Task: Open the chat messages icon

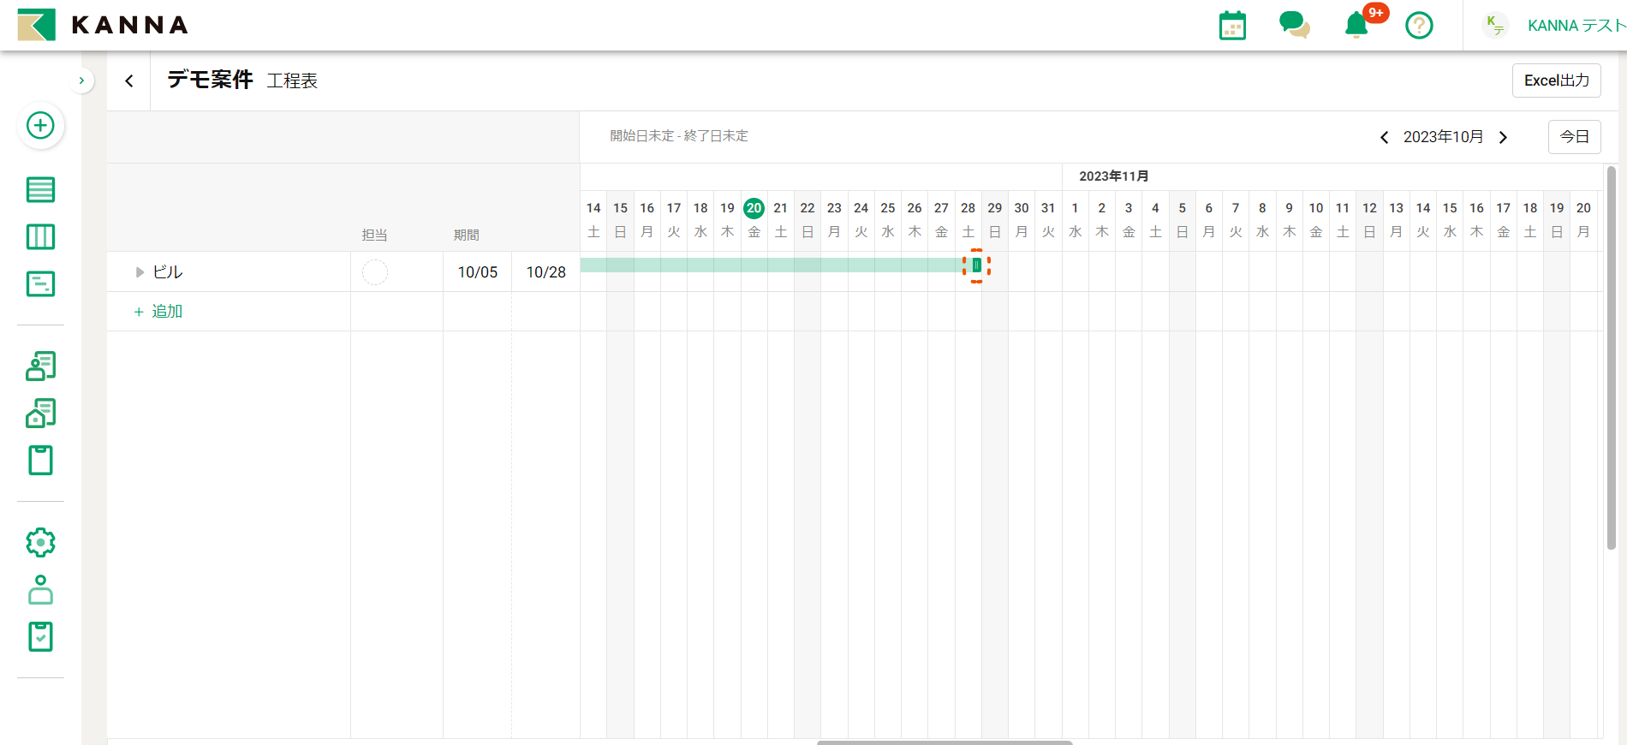Action: [x=1294, y=25]
